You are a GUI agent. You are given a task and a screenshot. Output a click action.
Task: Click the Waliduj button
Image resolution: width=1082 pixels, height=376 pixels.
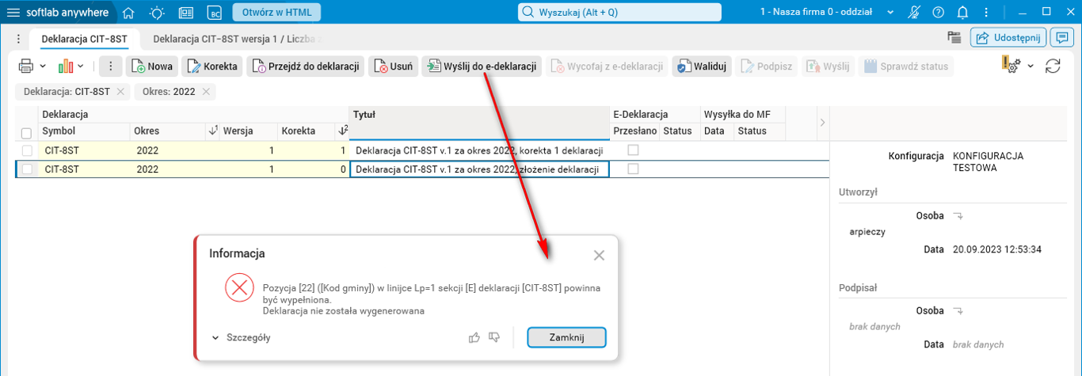(x=702, y=66)
